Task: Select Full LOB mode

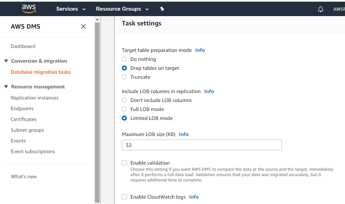Action: pyautogui.click(x=124, y=109)
